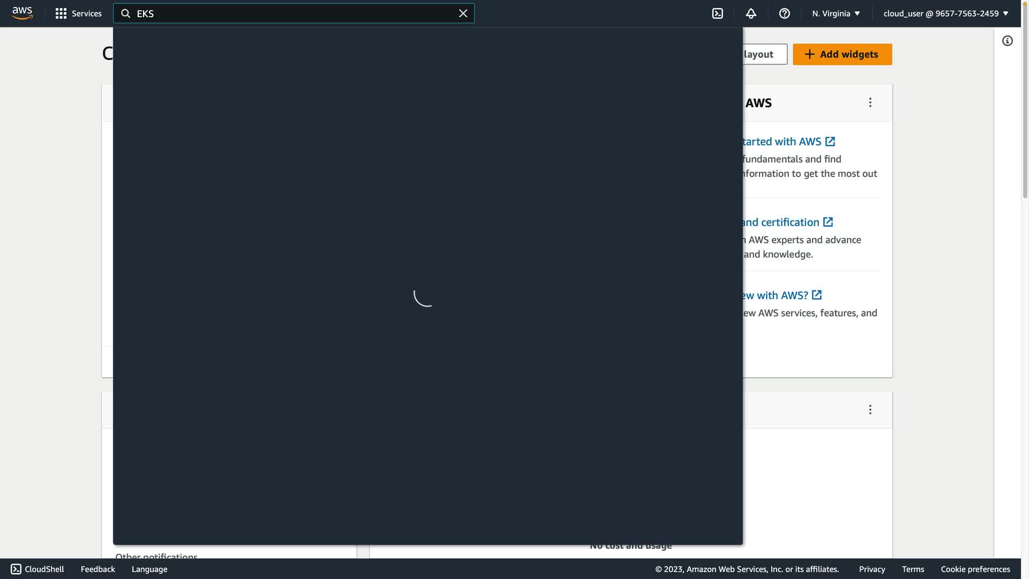The width and height of the screenshot is (1029, 579).
Task: Open the info panel icon
Action: point(1007,41)
